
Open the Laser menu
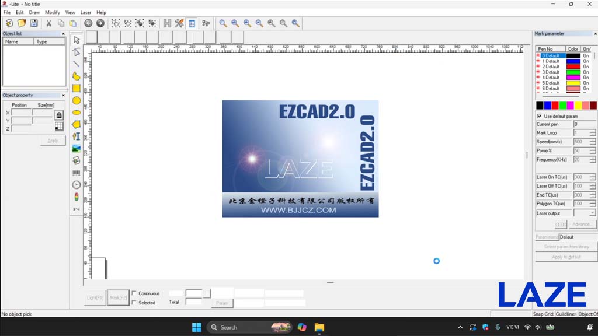click(x=86, y=13)
